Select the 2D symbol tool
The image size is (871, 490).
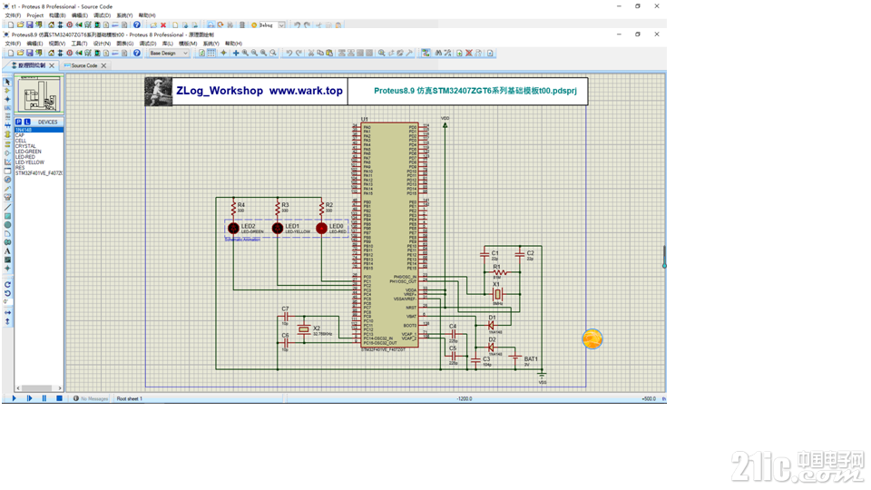click(x=7, y=260)
